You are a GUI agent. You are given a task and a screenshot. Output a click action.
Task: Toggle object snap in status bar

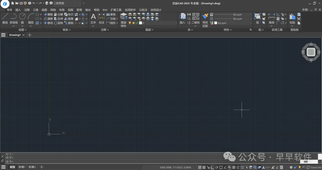(x=221, y=167)
